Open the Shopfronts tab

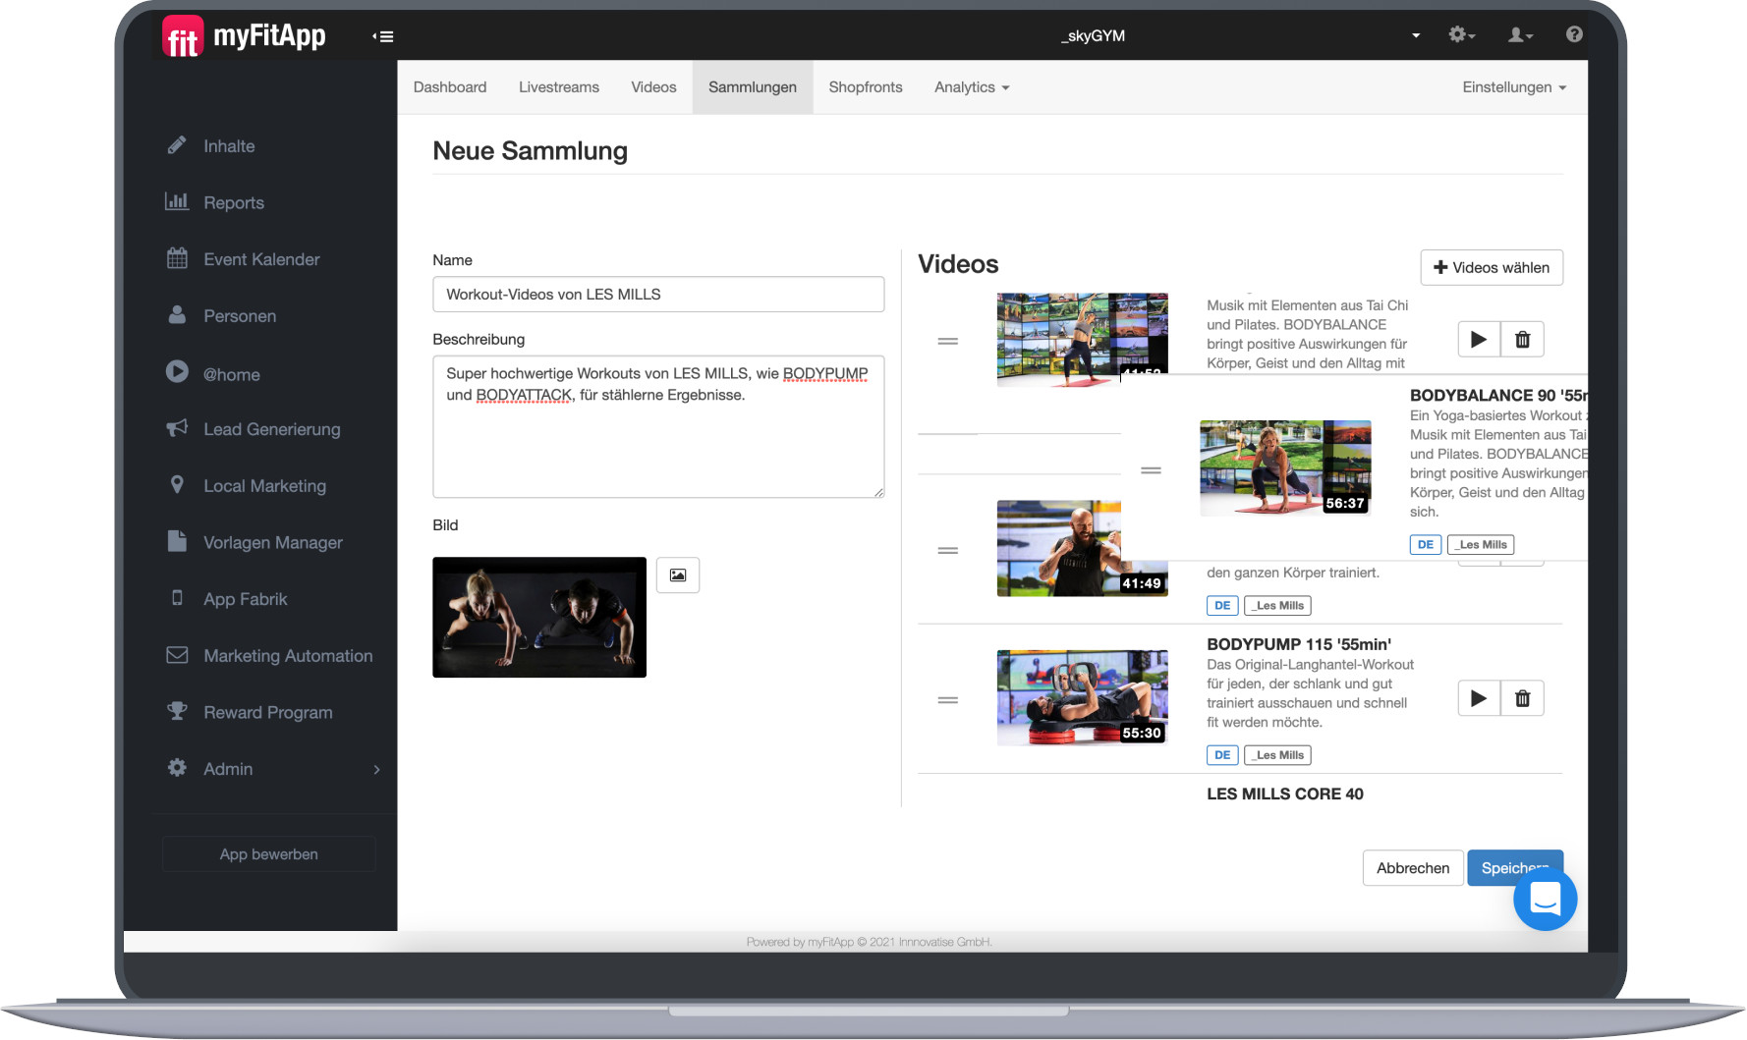point(866,87)
